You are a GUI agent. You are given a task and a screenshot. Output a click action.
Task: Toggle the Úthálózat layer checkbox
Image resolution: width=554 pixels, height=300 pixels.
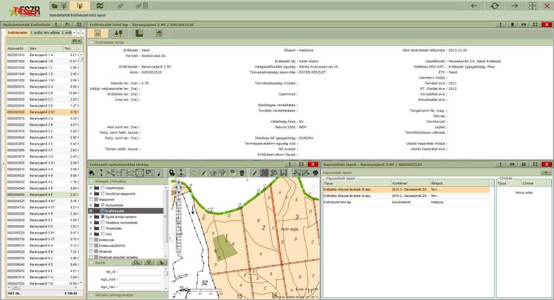[x=91, y=251]
